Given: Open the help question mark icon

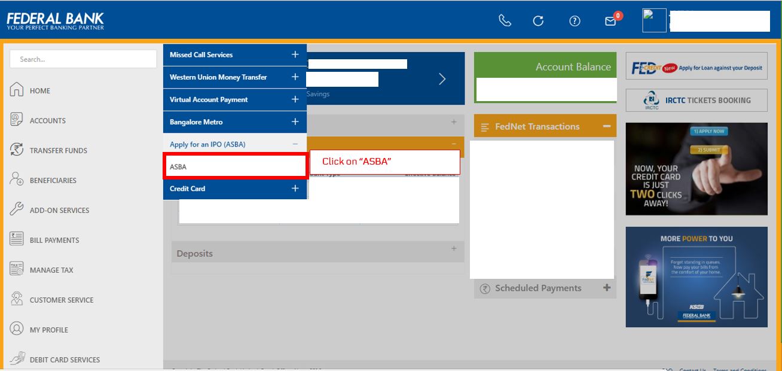Looking at the screenshot, I should click(x=575, y=21).
